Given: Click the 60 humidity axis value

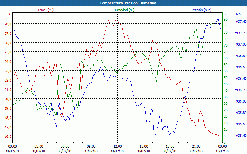Looking at the screenshot, I should pos(226,65).
